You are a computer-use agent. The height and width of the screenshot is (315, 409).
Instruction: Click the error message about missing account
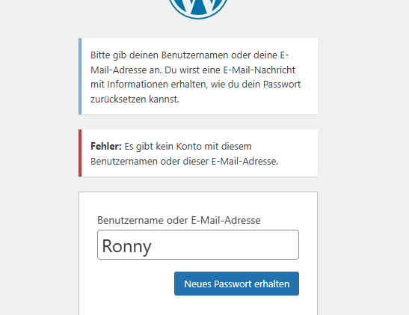(198, 153)
